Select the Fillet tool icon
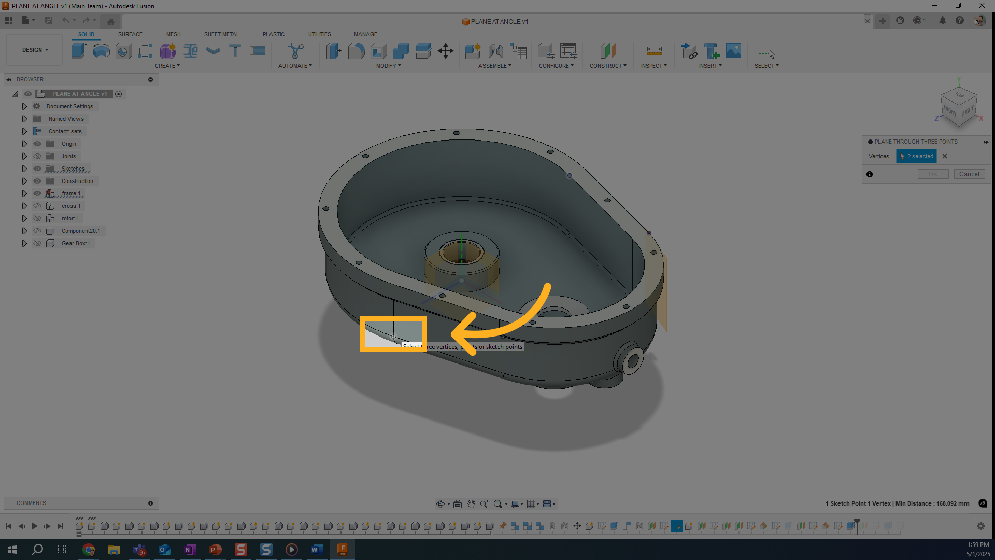This screenshot has height=560, width=995. point(356,51)
